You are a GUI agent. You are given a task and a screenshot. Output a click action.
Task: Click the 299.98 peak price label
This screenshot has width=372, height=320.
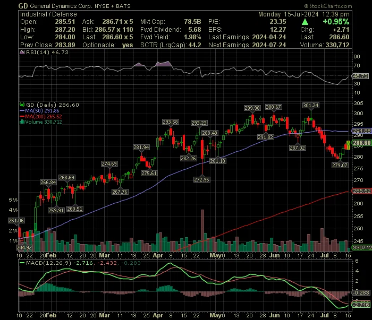(x=252, y=108)
